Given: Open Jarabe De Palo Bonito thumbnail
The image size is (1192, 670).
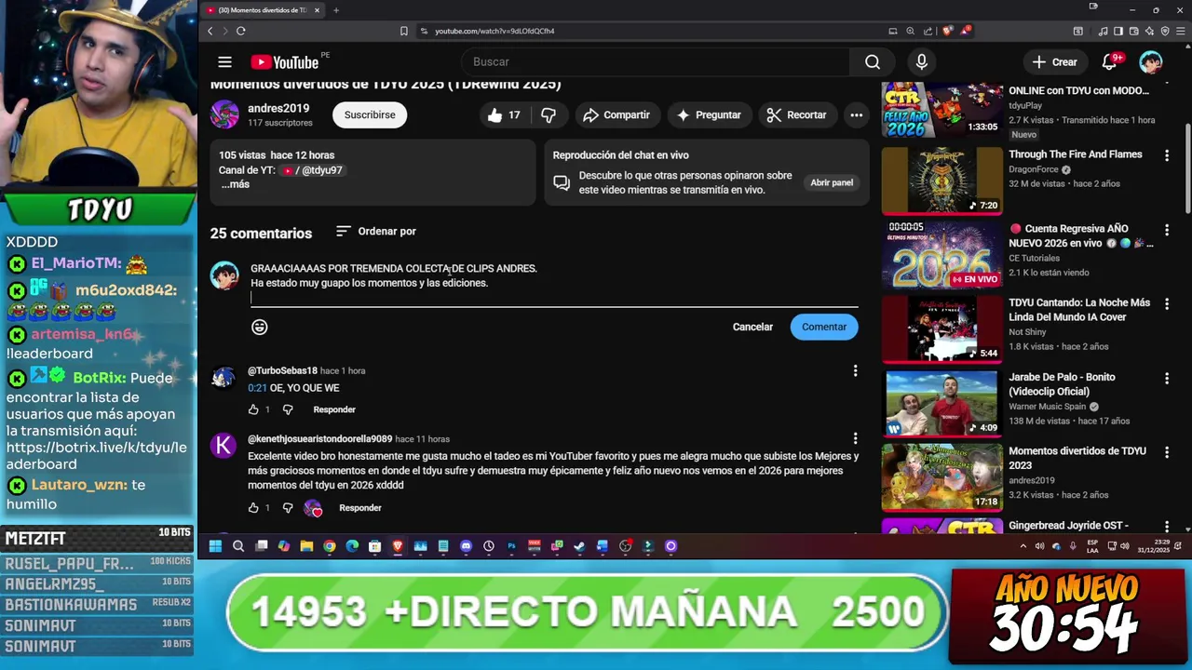Looking at the screenshot, I should [x=941, y=403].
